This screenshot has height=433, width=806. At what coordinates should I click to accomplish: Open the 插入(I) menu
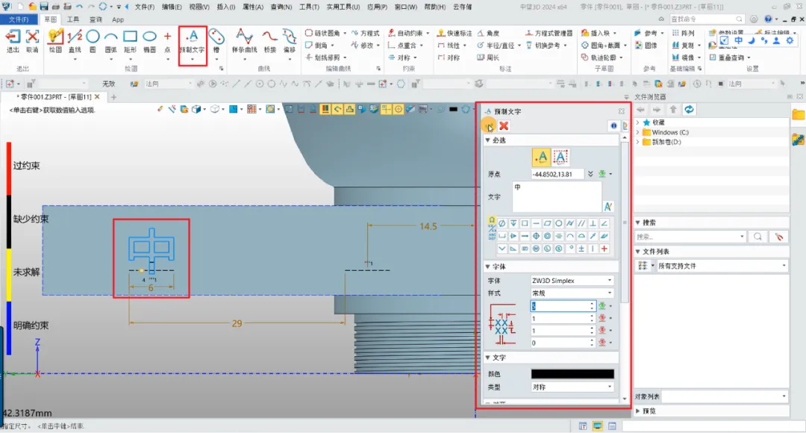tap(225, 7)
